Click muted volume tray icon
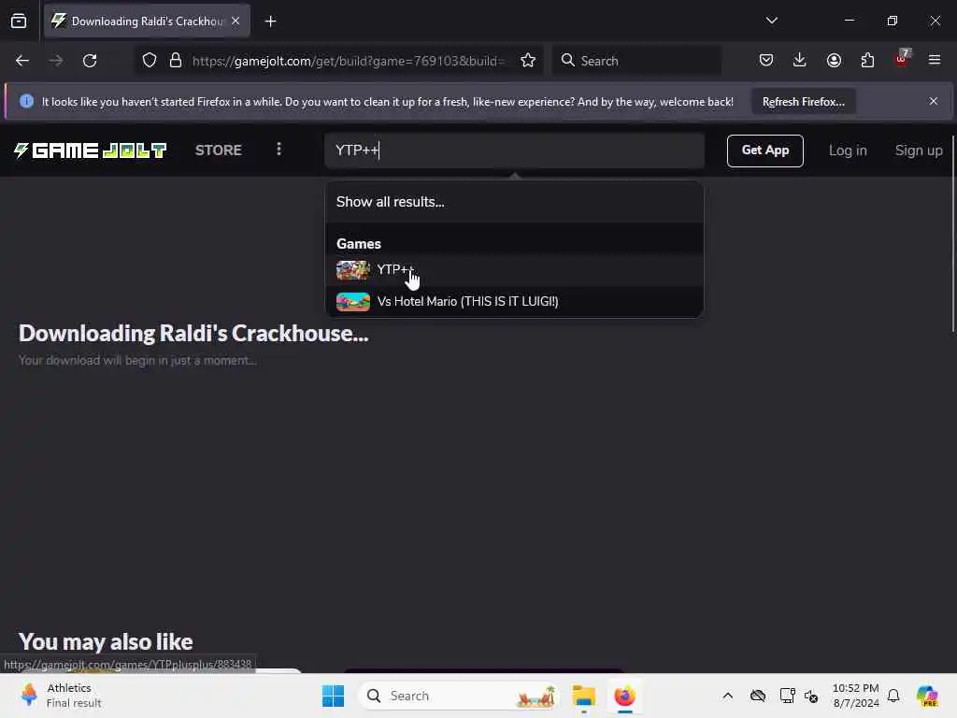Screen dimensions: 957x718 click(x=811, y=696)
